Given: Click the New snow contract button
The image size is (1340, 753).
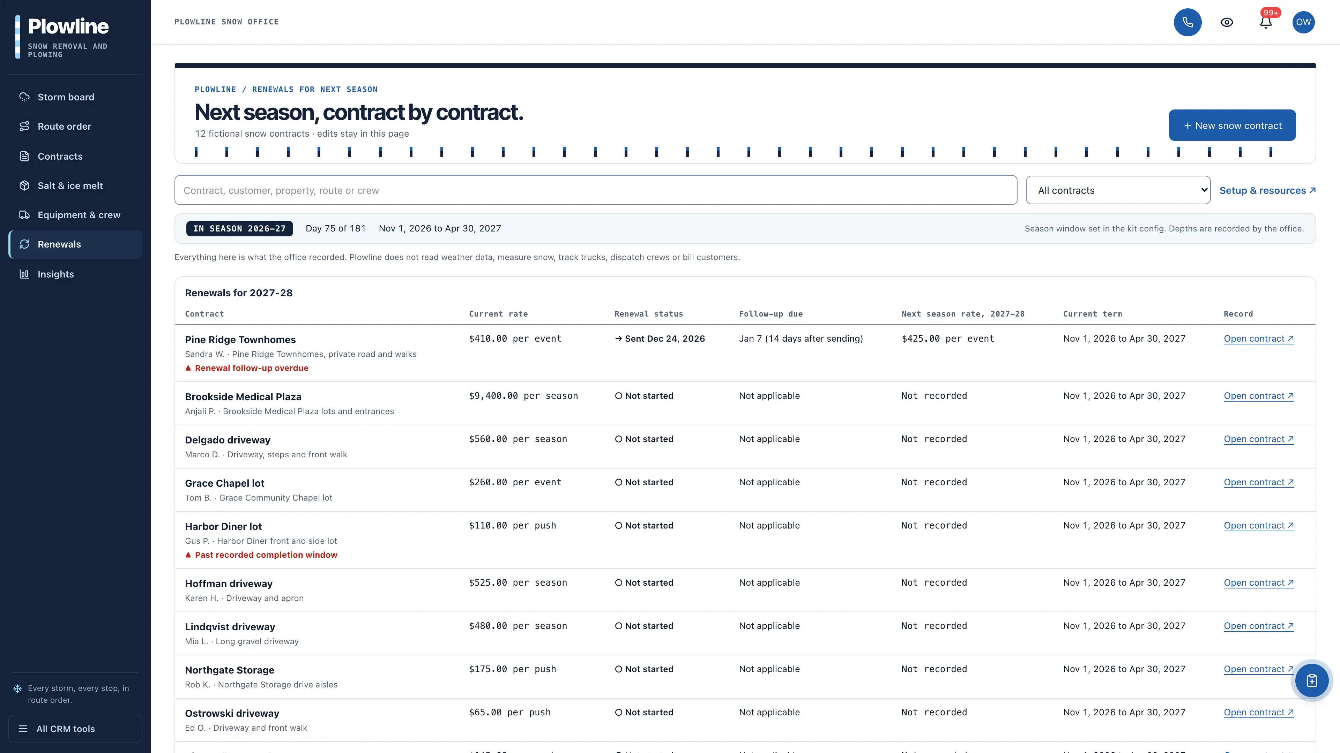Looking at the screenshot, I should (x=1232, y=125).
